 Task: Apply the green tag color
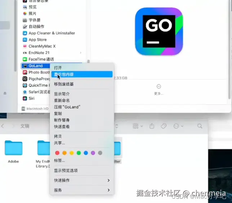pos(79,153)
